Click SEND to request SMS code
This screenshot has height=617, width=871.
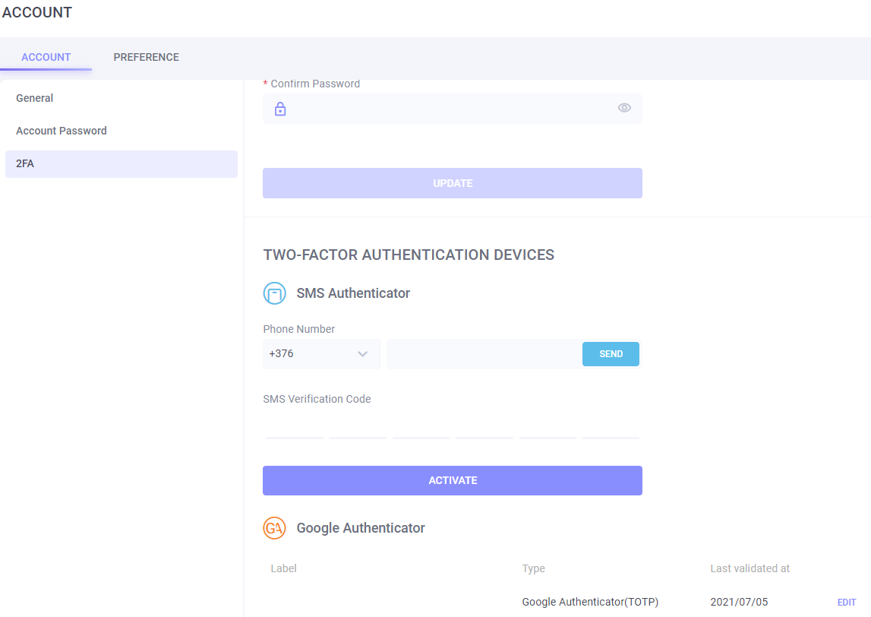pos(611,354)
